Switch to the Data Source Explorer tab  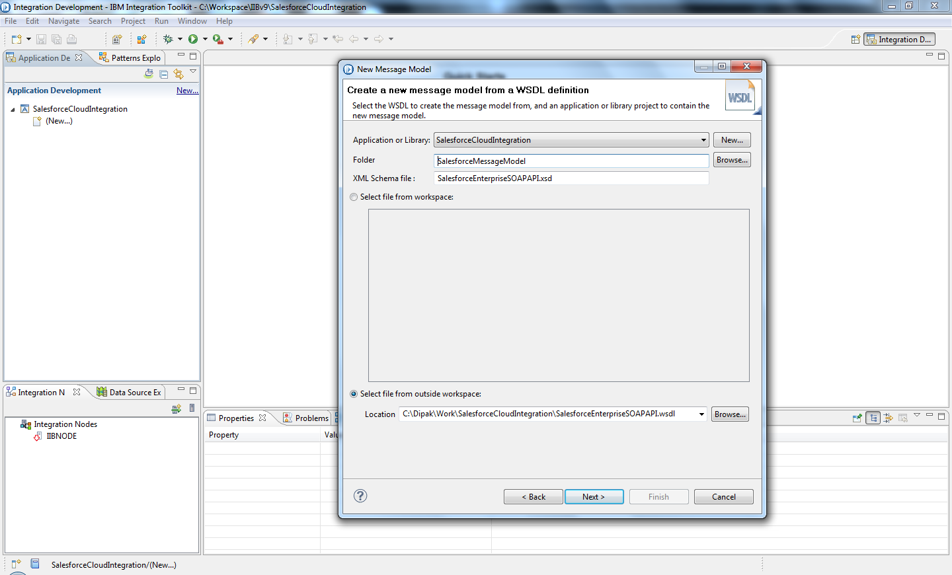(129, 393)
